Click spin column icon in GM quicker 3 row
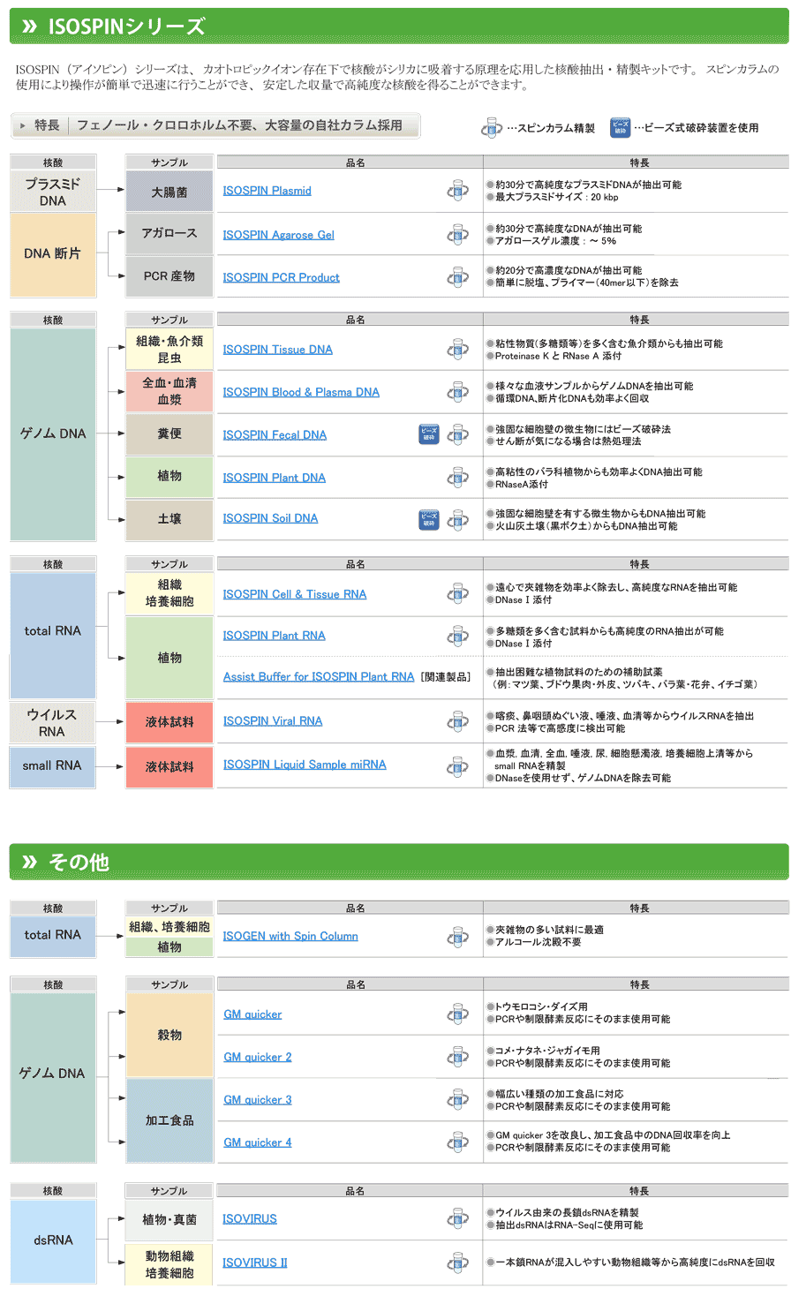Image resolution: width=791 pixels, height=1289 pixels. click(457, 1099)
